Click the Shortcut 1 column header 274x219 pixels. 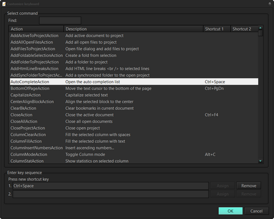[217, 29]
